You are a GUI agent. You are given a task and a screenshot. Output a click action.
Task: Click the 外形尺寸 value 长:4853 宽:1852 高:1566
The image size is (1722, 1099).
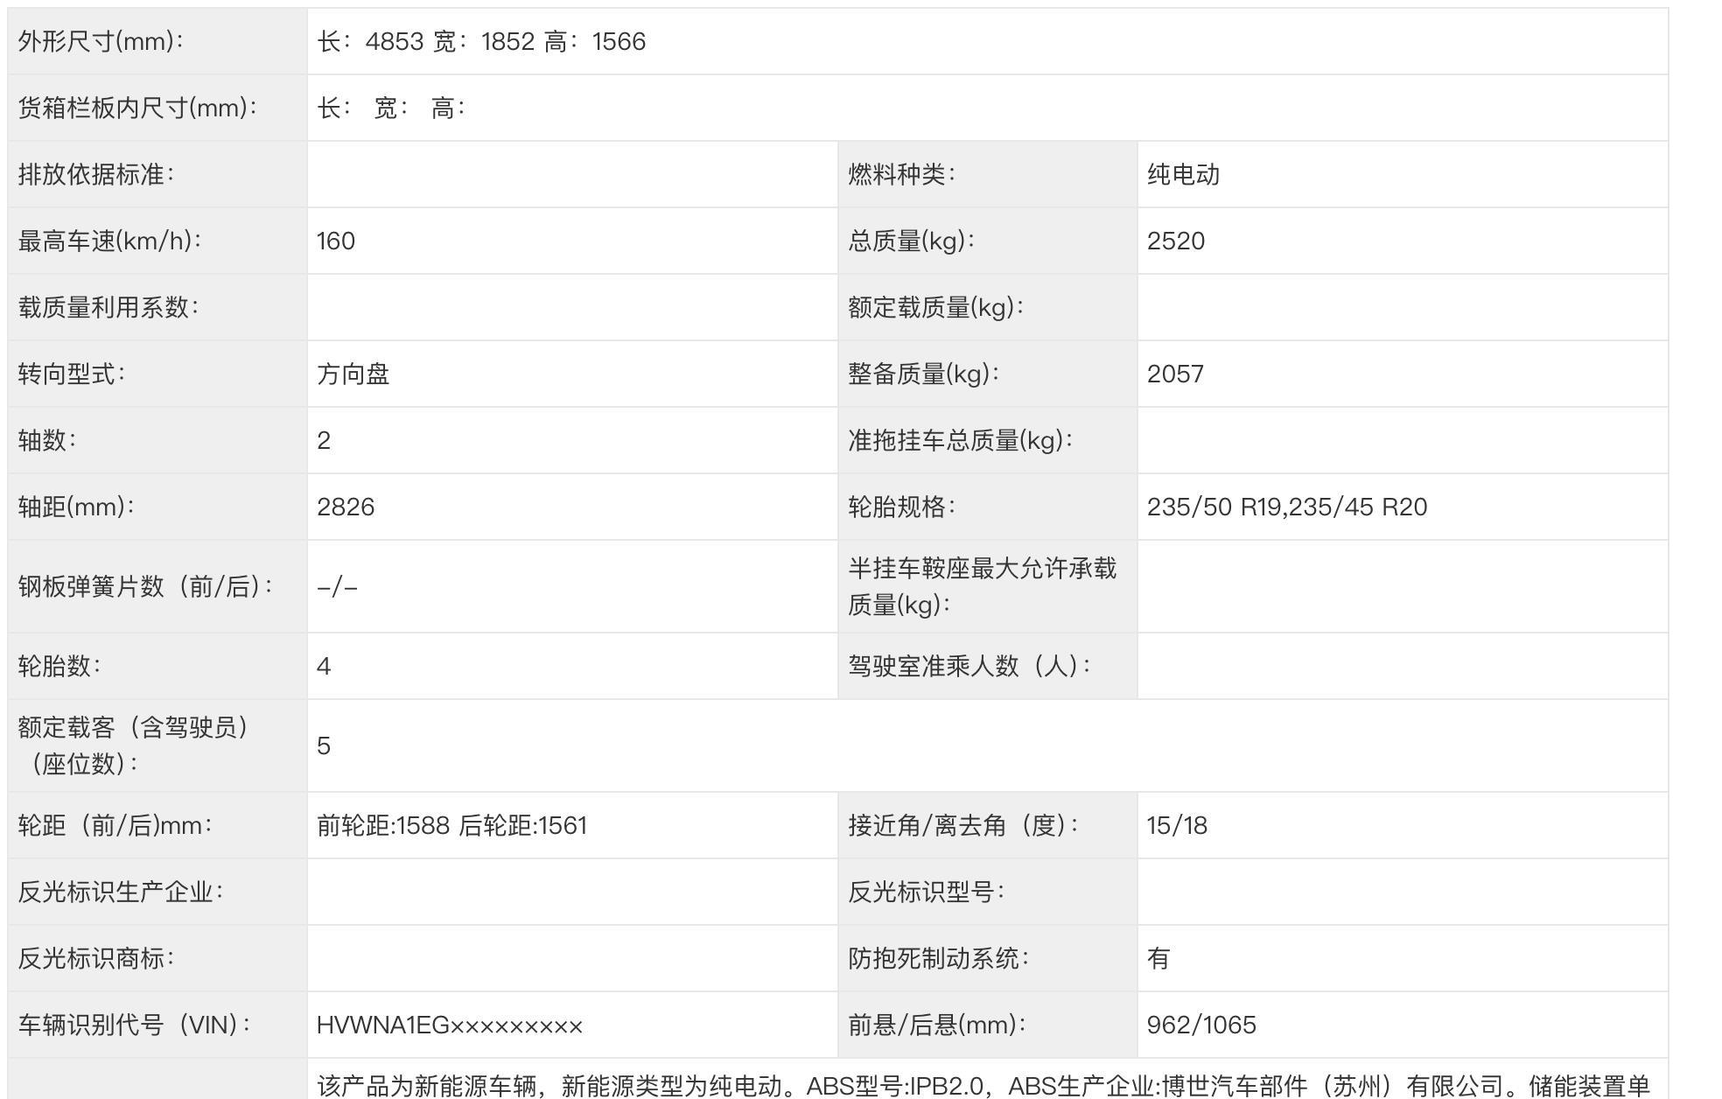[x=481, y=42]
